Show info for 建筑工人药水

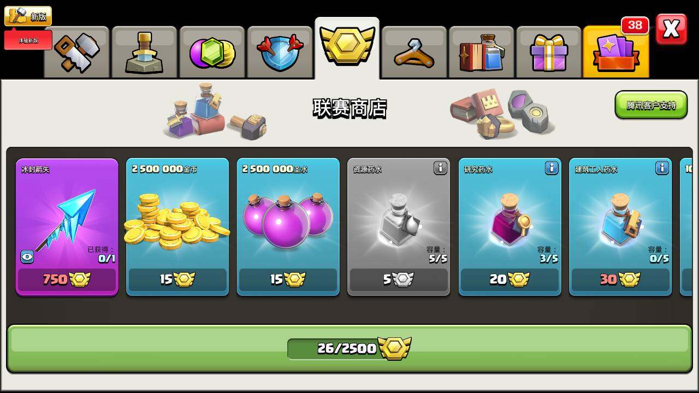662,168
